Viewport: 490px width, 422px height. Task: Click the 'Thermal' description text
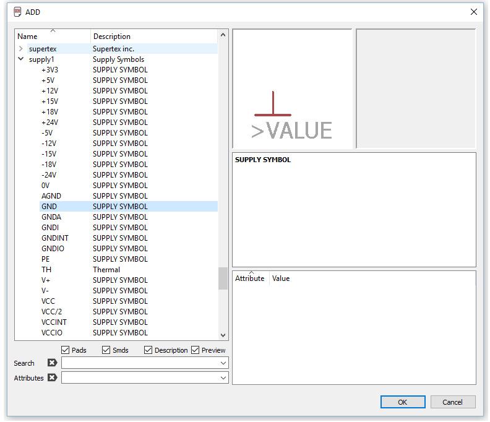click(106, 269)
